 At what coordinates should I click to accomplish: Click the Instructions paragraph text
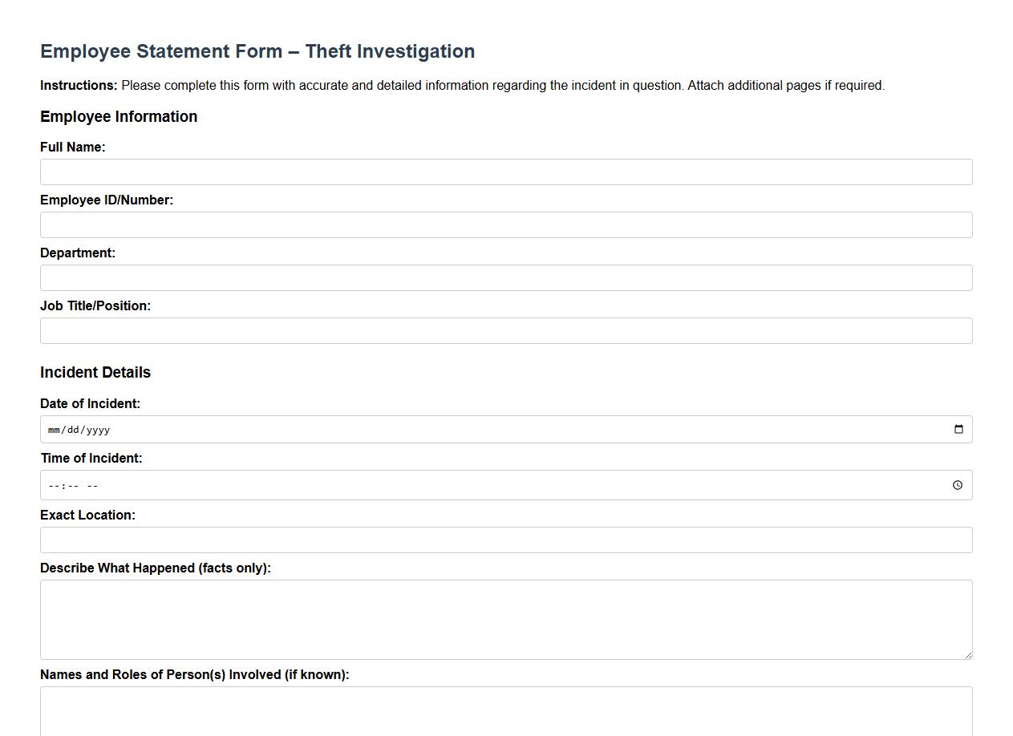pyautogui.click(x=462, y=85)
